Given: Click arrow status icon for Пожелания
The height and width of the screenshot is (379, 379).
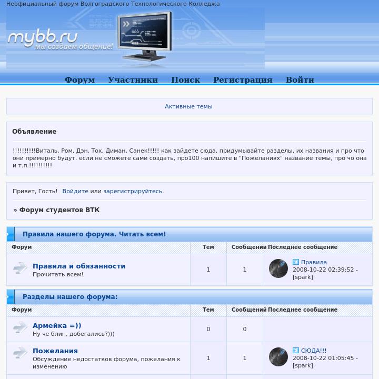Looking at the screenshot, I should tap(20, 353).
